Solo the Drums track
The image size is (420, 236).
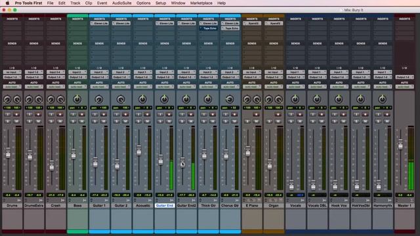[7, 121]
